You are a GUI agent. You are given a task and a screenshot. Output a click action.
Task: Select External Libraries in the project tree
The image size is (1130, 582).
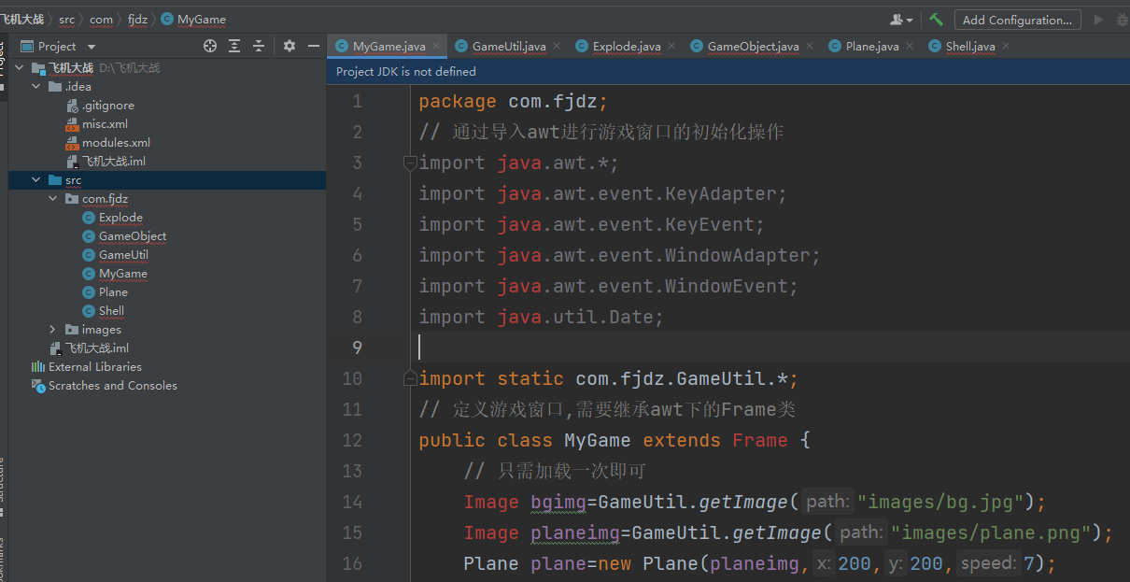[x=95, y=367]
